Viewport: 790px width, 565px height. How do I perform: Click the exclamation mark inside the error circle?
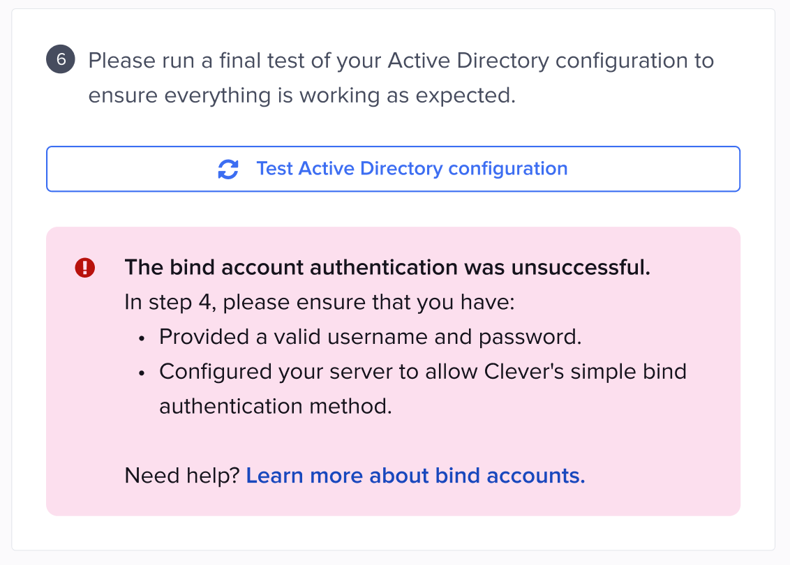click(x=84, y=267)
